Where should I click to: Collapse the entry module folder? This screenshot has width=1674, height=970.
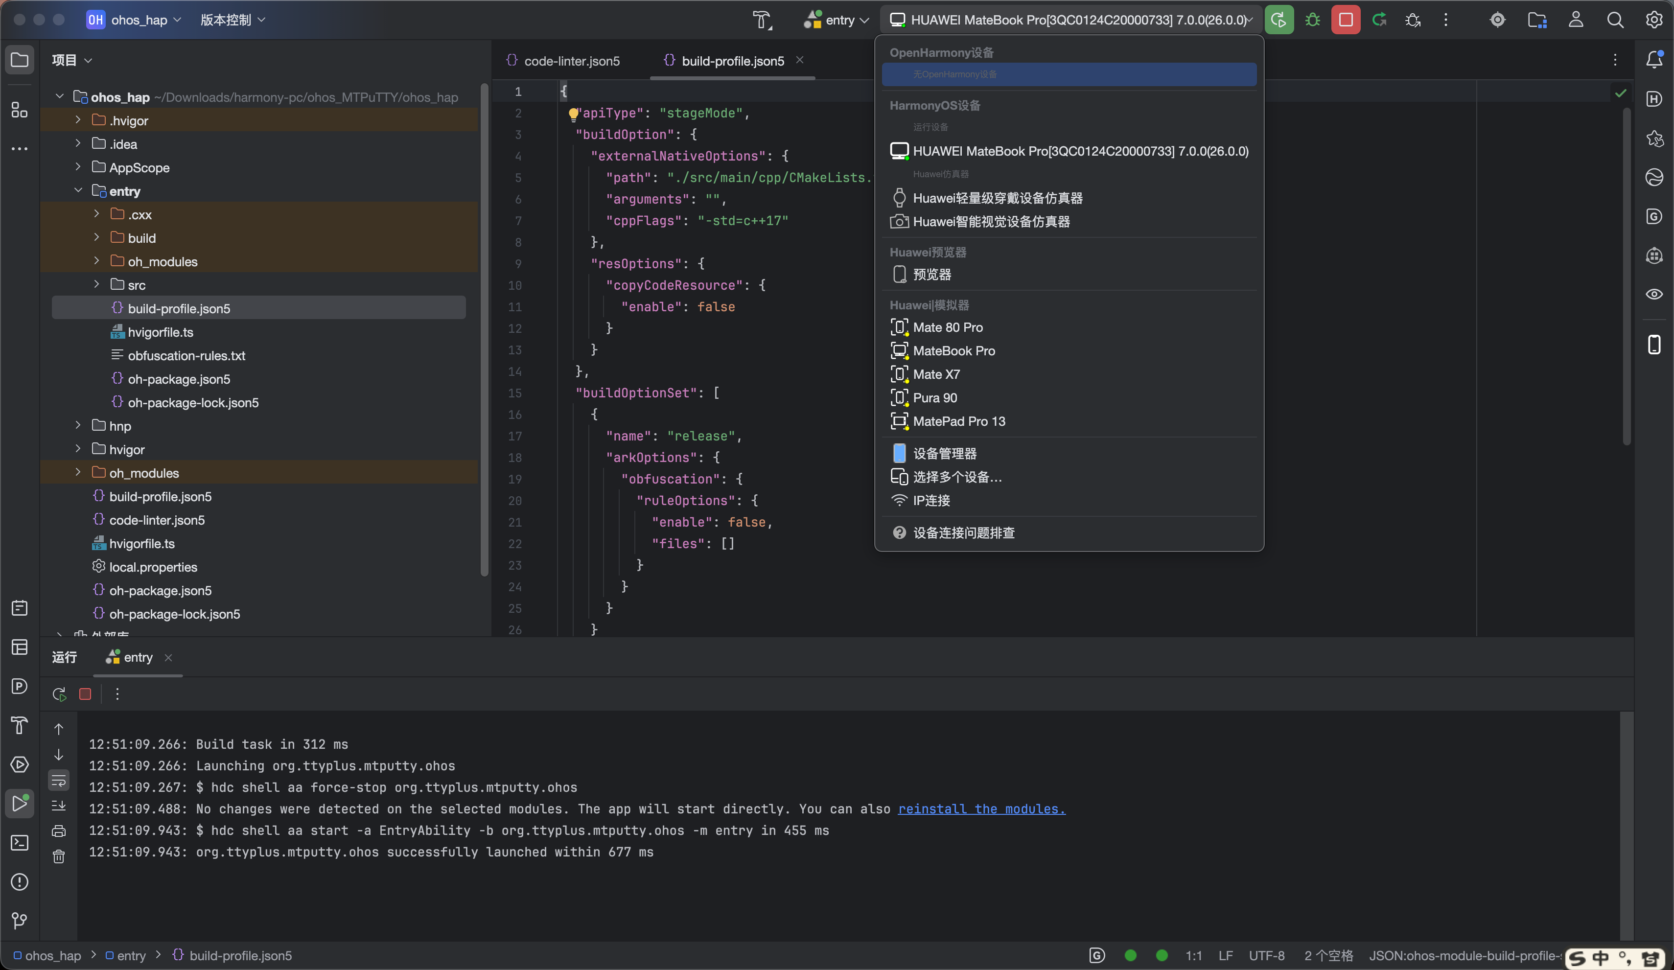[78, 191]
